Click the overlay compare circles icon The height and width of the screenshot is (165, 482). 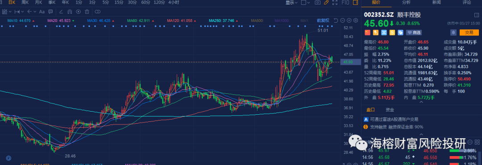tap(97, 12)
